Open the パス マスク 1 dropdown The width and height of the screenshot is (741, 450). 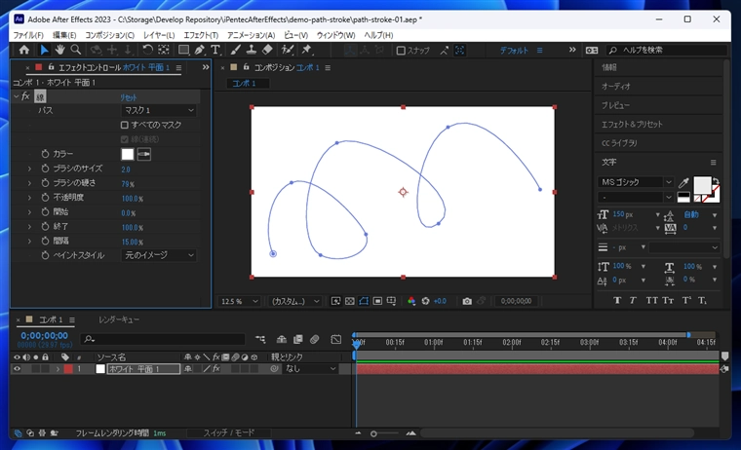coord(158,111)
